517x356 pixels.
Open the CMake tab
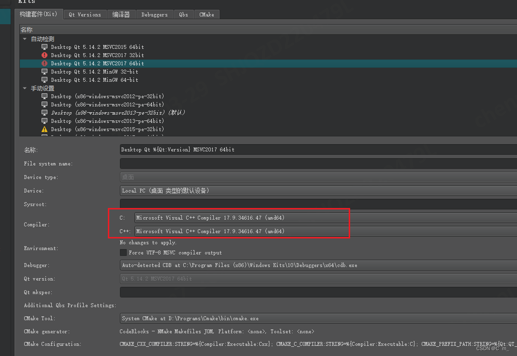(x=207, y=15)
